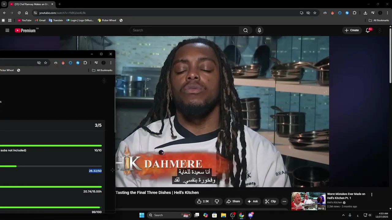Bookmark this page with star in main window
Screen dimensions: 392x220
pyautogui.click(x=315, y=13)
